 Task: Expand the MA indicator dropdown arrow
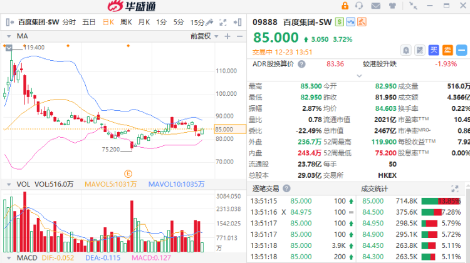pyautogui.click(x=9, y=36)
